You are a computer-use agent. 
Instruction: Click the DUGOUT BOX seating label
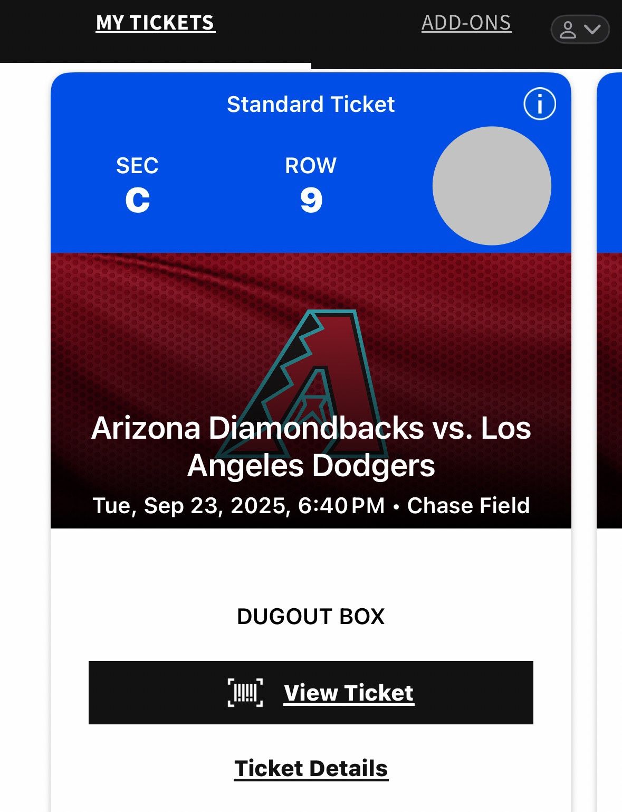click(311, 616)
